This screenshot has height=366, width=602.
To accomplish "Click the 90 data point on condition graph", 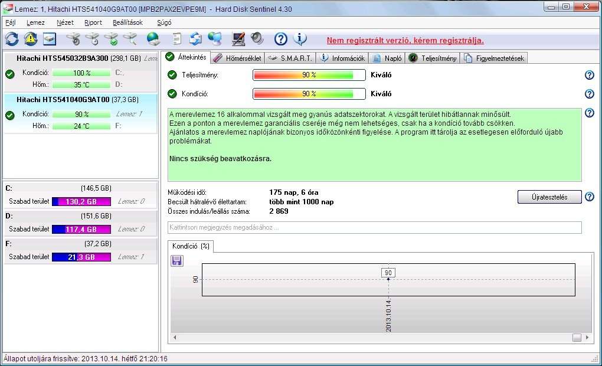I will 388,279.
